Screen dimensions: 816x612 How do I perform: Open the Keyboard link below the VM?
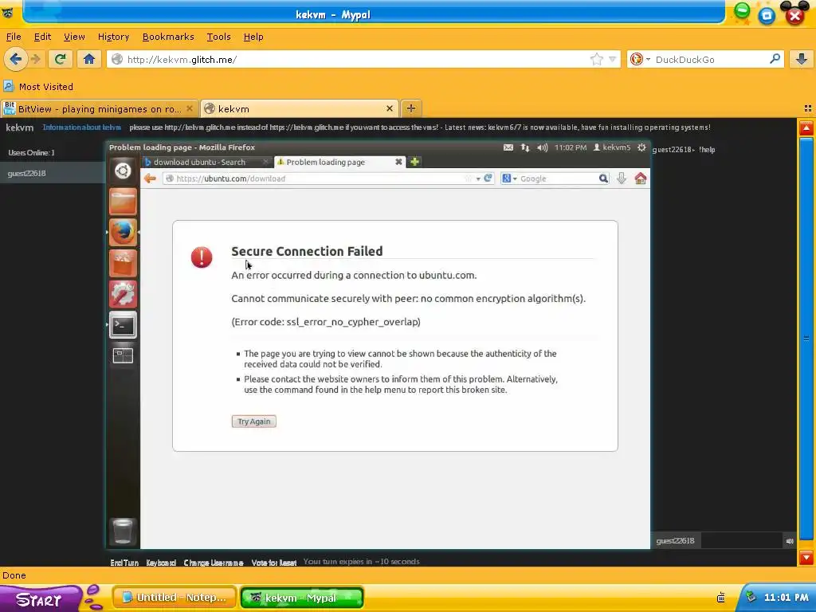161,563
